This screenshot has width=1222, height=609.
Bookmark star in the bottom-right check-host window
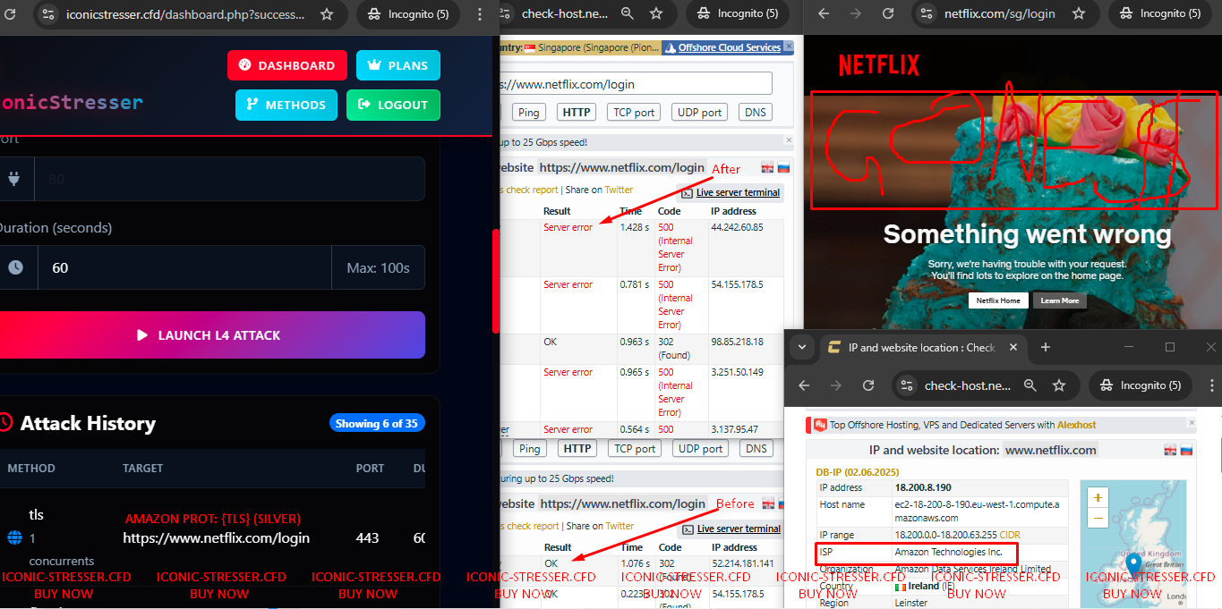pos(1059,385)
